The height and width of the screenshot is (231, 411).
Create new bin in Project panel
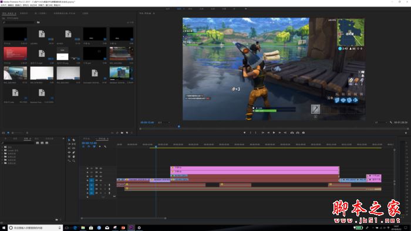[122, 133]
